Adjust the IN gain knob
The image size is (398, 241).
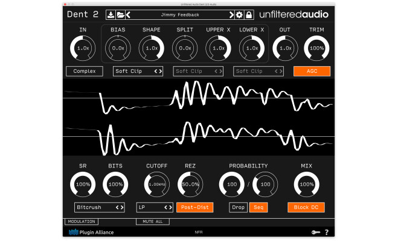(83, 48)
